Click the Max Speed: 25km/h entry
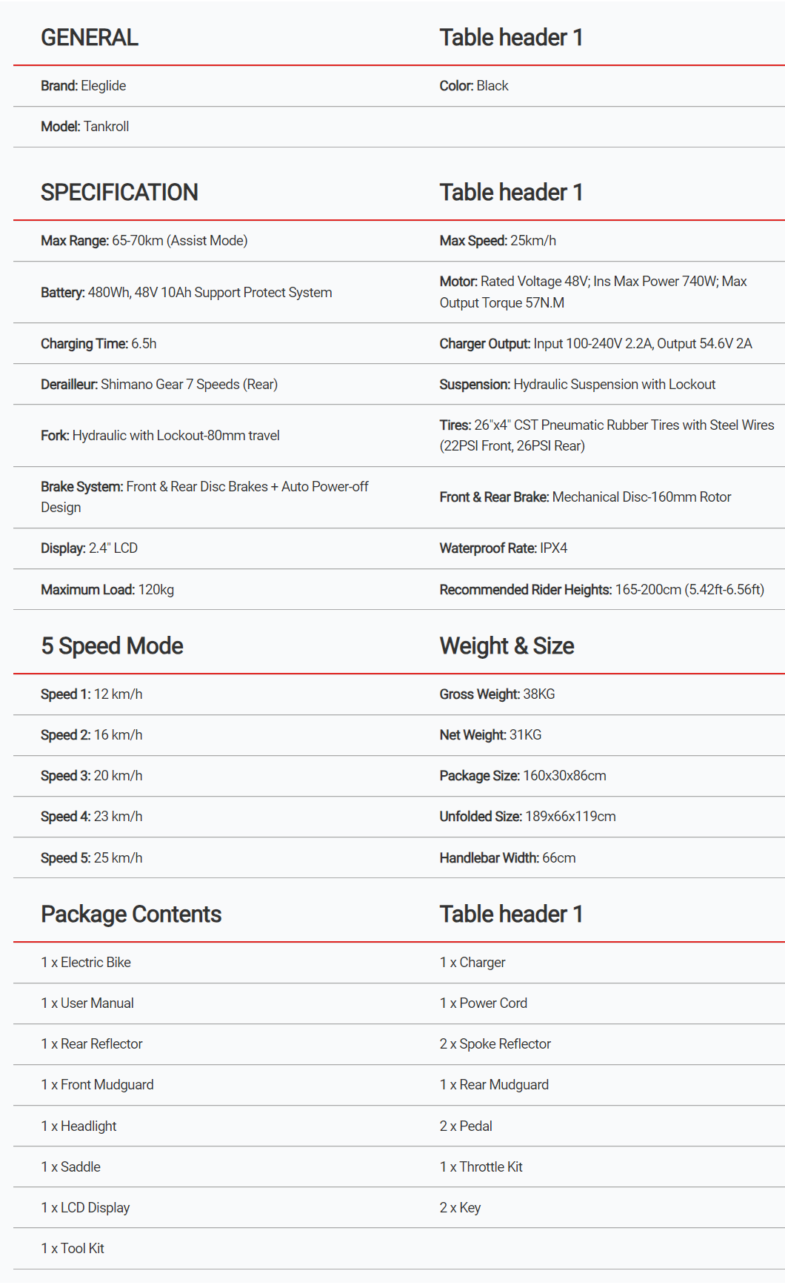This screenshot has width=785, height=1288. coord(498,241)
